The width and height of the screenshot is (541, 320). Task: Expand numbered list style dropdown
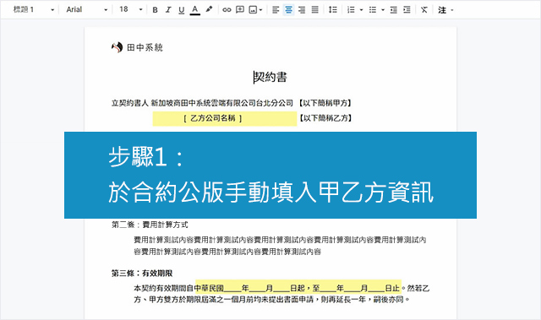361,10
